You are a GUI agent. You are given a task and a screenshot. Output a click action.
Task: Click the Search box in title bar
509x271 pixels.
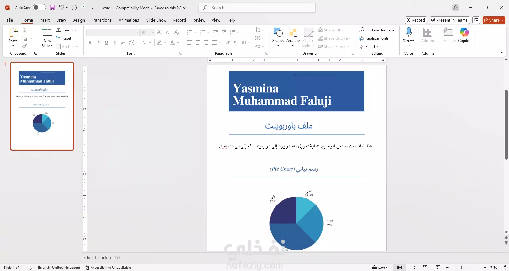point(257,8)
